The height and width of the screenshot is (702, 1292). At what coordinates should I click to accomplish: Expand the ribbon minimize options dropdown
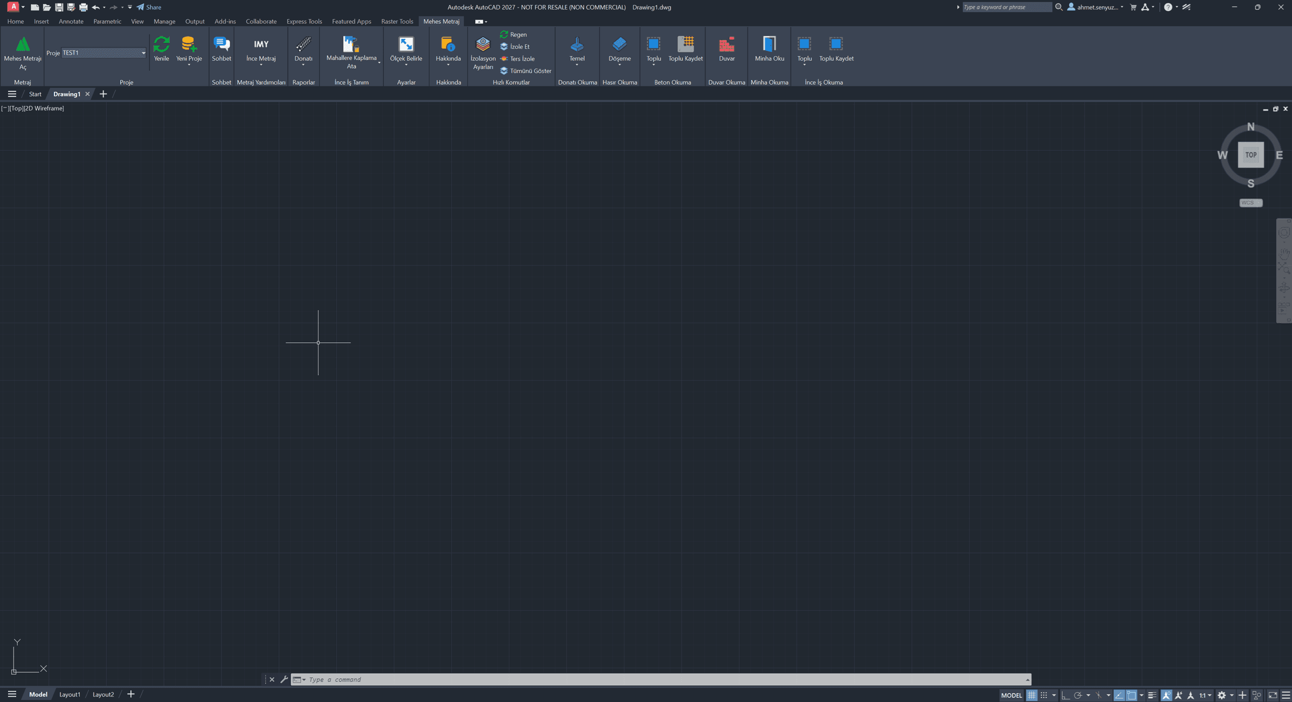click(486, 22)
